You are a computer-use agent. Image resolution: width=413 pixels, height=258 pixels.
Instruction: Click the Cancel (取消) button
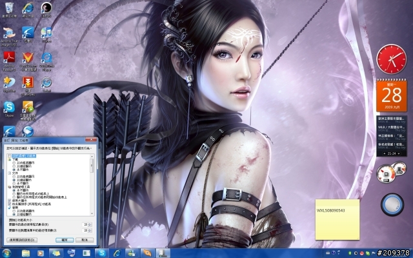click(85, 240)
